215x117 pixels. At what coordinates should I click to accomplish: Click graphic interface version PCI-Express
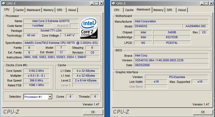pos(177,77)
